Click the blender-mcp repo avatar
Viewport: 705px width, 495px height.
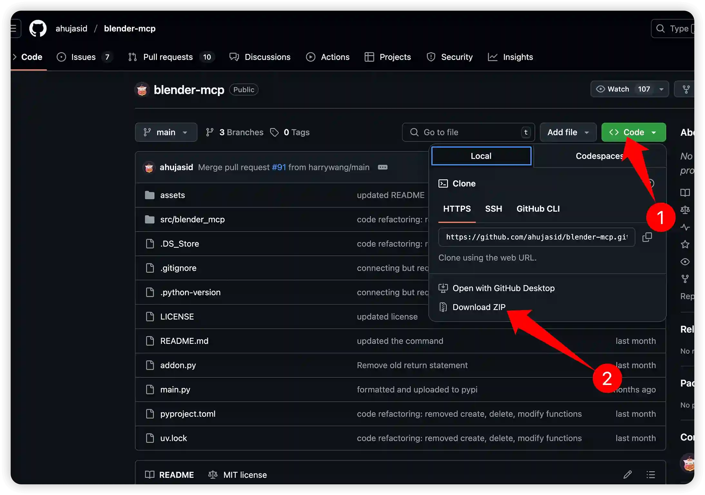[x=142, y=90]
